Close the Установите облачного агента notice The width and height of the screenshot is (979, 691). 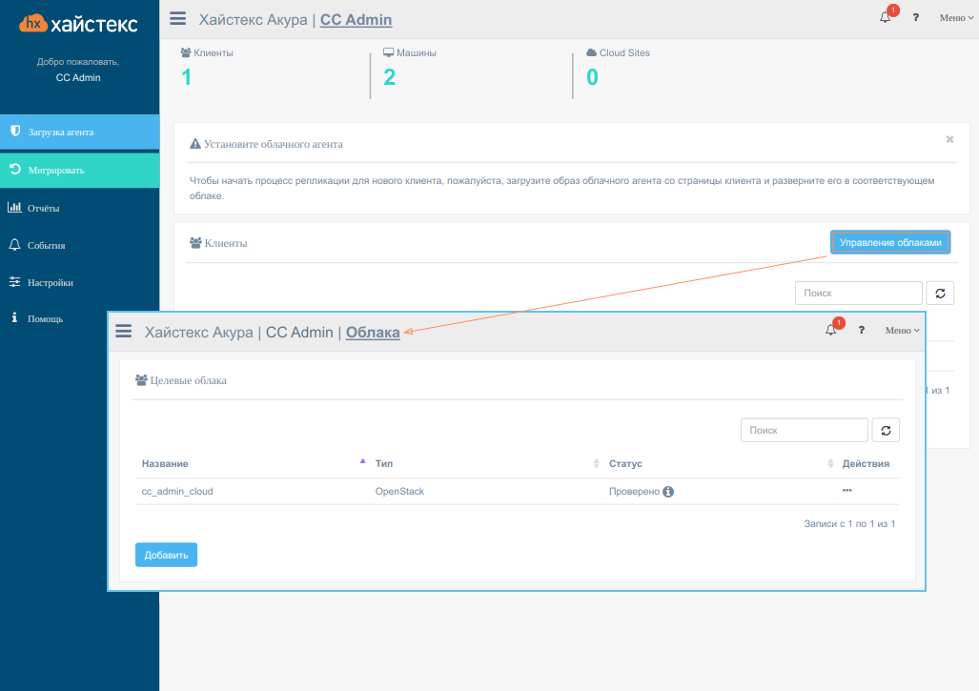(x=949, y=139)
